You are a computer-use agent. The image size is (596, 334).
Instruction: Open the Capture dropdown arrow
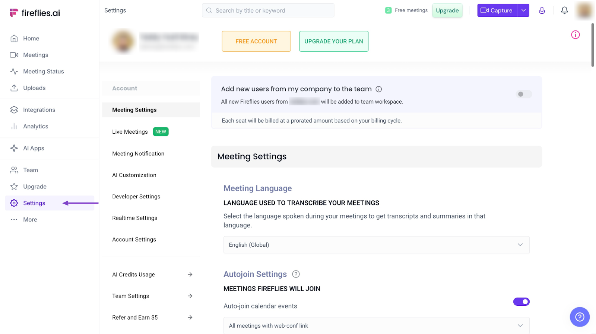click(x=523, y=10)
